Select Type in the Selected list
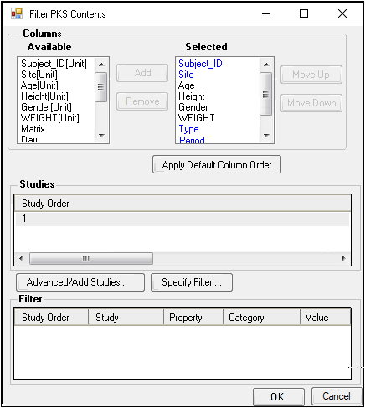The width and height of the screenshot is (365, 408). pos(188,129)
